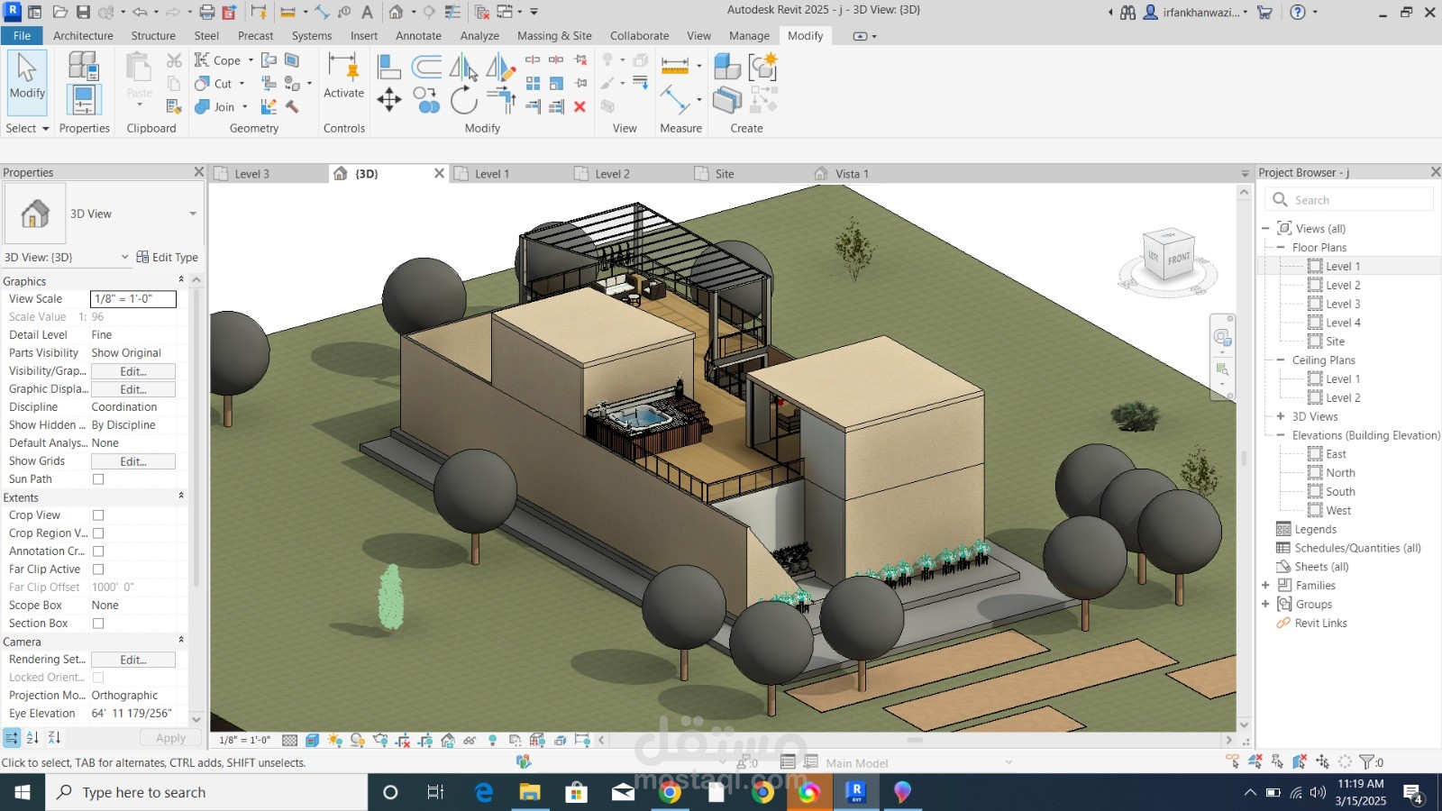The image size is (1442, 811).
Task: Expand the 3D Views tree node
Action: (x=1280, y=416)
